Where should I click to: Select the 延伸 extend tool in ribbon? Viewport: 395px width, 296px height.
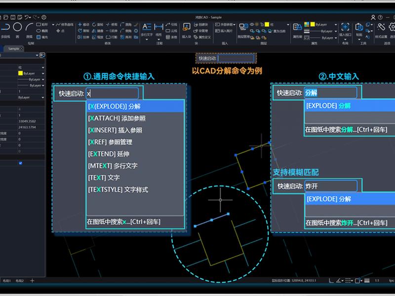coord(112,31)
